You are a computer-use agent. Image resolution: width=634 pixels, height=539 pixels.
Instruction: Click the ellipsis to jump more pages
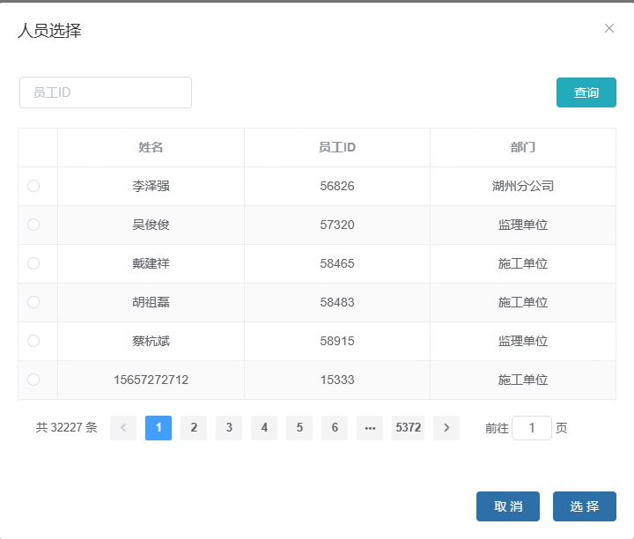370,428
